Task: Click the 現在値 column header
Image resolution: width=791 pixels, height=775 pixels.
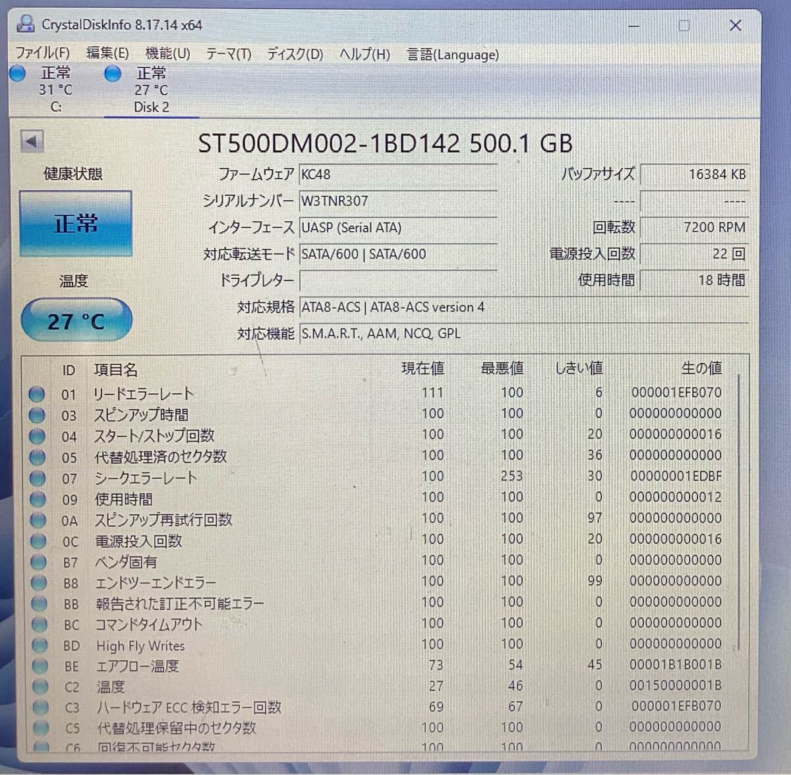Action: (423, 369)
